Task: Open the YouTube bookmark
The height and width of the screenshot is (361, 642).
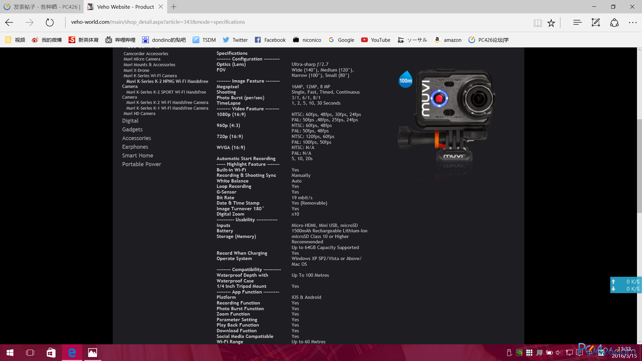Action: click(x=376, y=40)
